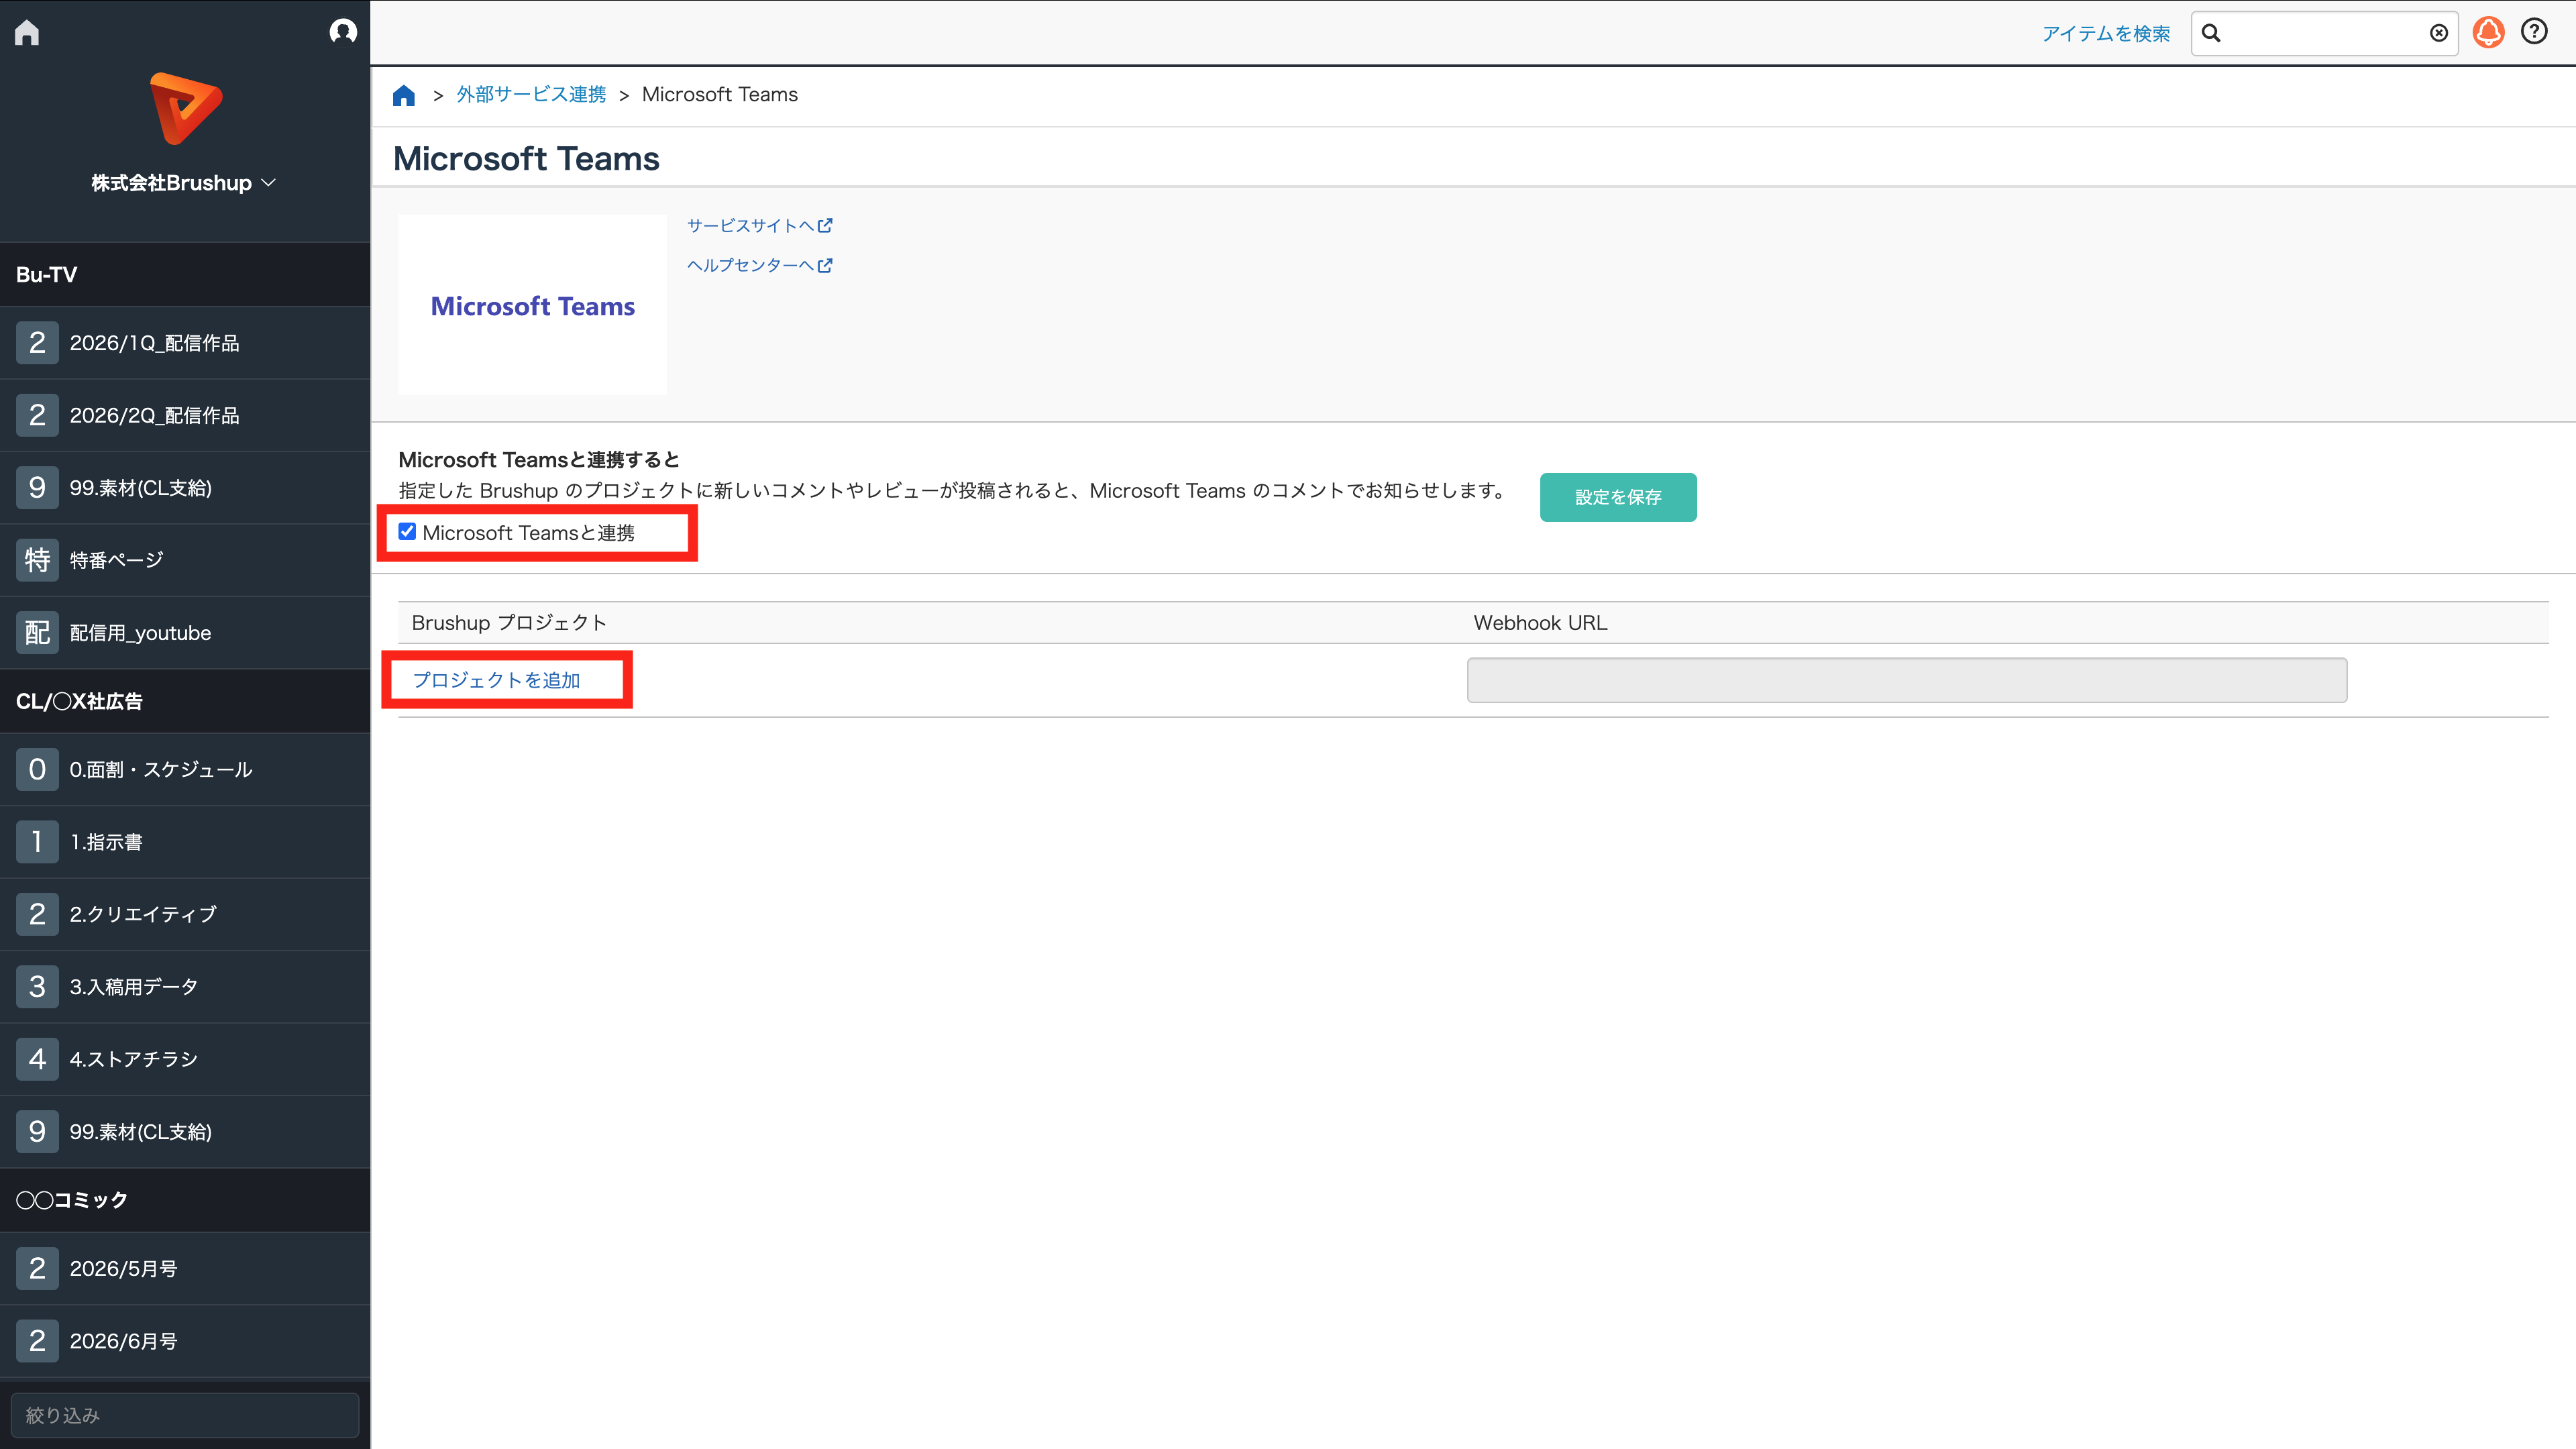Click the Microsoft Teamsと連携すると heading

coord(539,460)
